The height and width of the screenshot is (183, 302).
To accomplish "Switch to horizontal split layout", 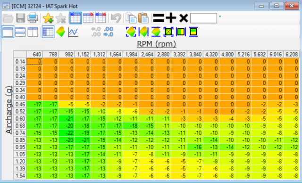I will point(20,32).
